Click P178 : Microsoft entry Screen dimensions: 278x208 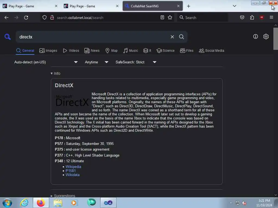click(68, 138)
